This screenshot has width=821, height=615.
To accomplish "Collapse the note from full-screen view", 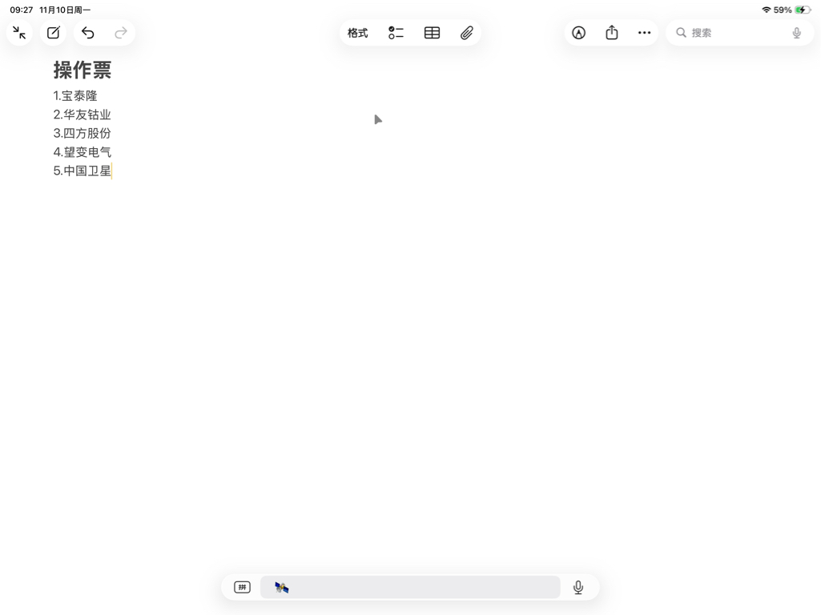I will click(x=19, y=33).
